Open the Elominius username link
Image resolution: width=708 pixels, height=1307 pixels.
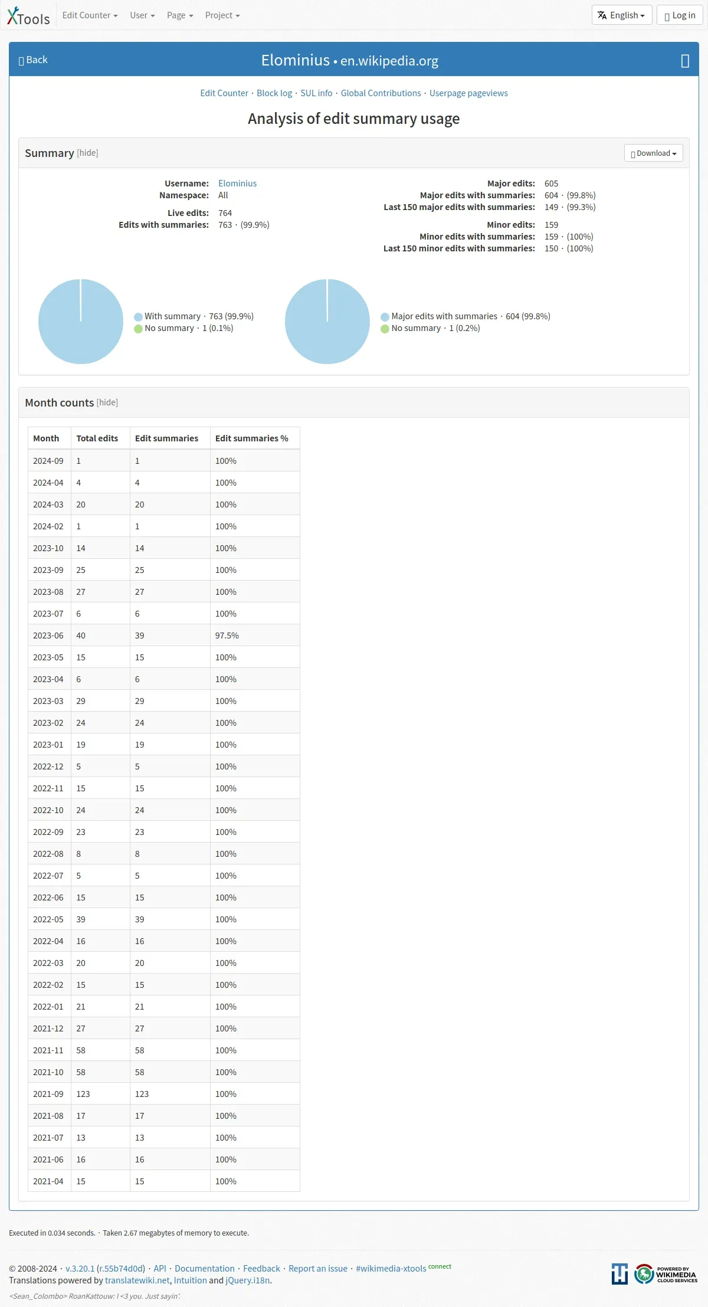(x=237, y=184)
